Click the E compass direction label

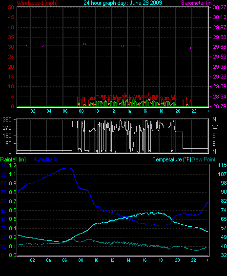pyautogui.click(x=214, y=144)
